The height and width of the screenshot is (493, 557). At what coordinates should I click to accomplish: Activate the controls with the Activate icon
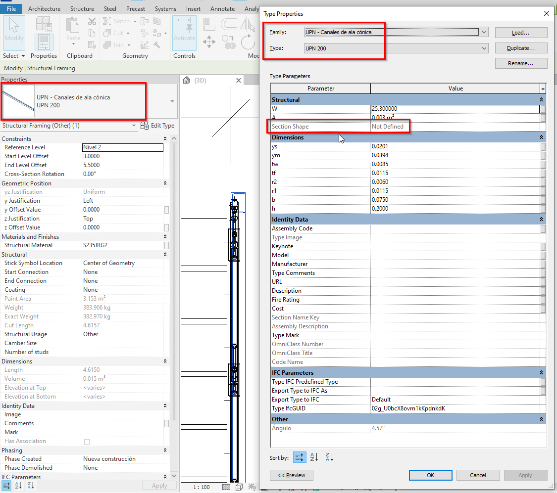pyautogui.click(x=184, y=33)
